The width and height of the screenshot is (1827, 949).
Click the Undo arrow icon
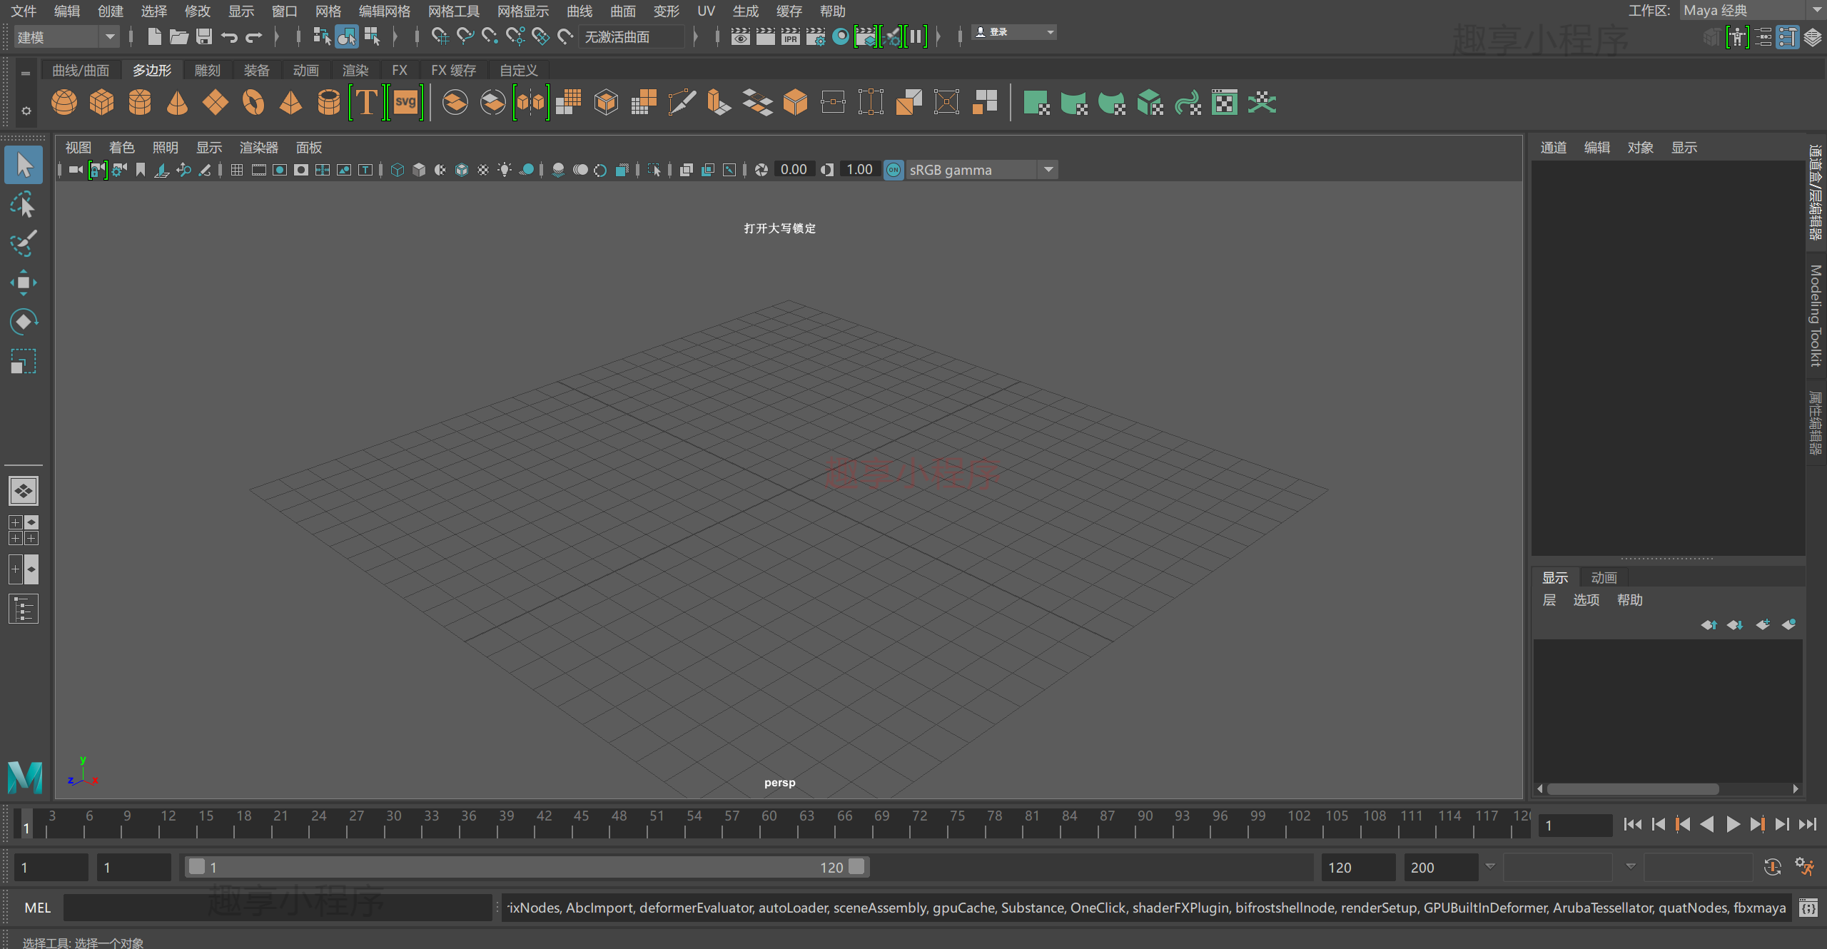pyautogui.click(x=229, y=36)
